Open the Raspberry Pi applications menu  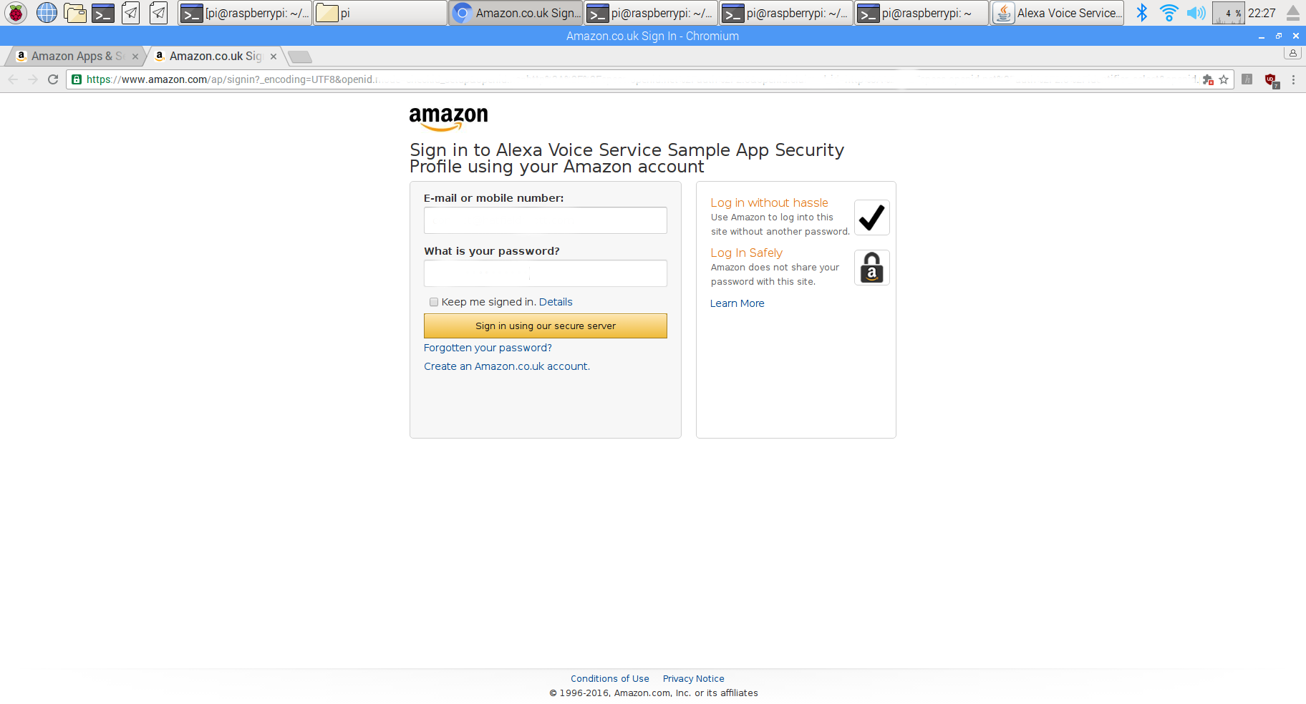pos(14,12)
